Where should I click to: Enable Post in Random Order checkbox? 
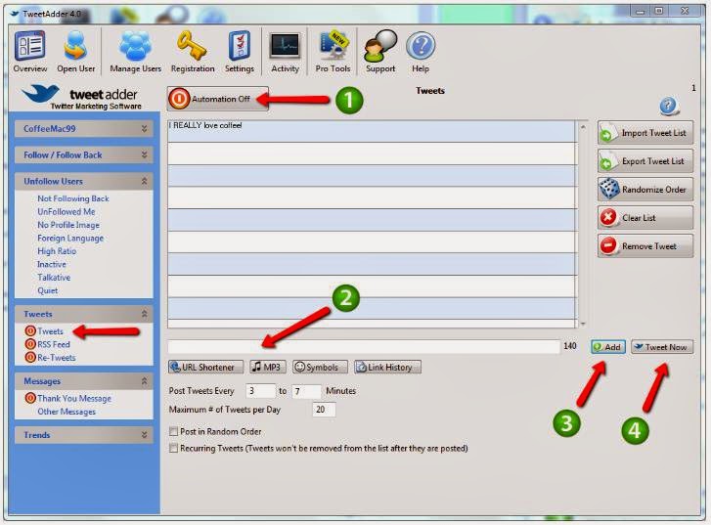pyautogui.click(x=173, y=431)
